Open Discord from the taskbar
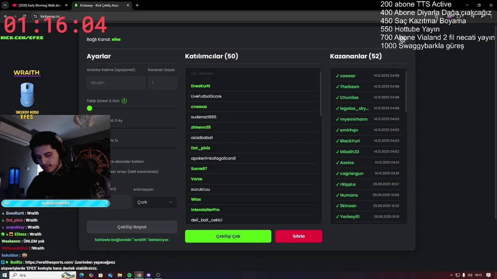 148,275
